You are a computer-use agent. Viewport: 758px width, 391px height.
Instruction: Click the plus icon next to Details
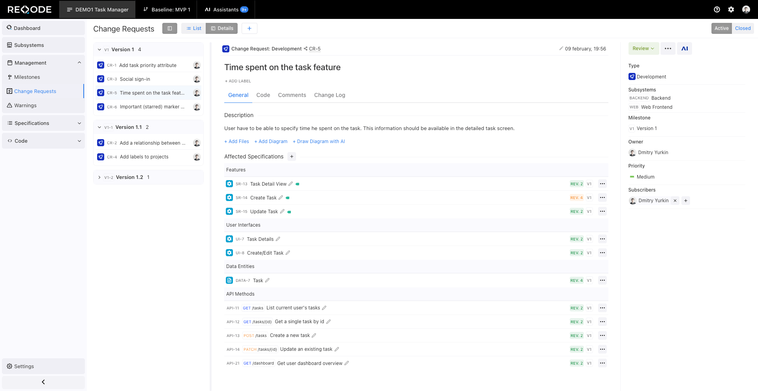(x=250, y=28)
